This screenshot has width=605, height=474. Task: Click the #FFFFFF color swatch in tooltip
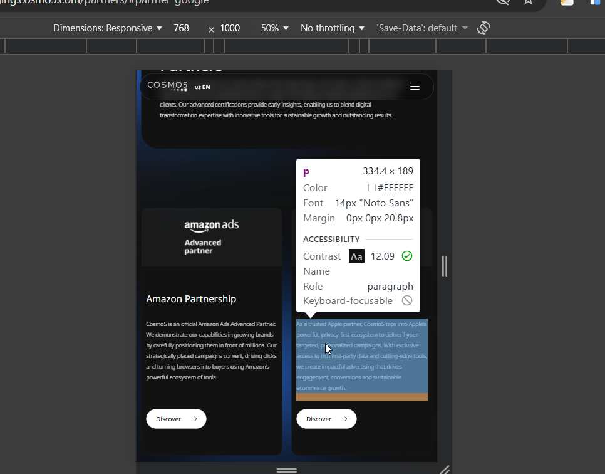pos(371,187)
